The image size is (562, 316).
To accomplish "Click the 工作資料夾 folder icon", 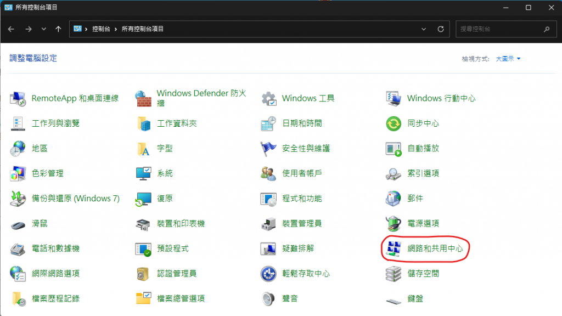I will [x=143, y=123].
